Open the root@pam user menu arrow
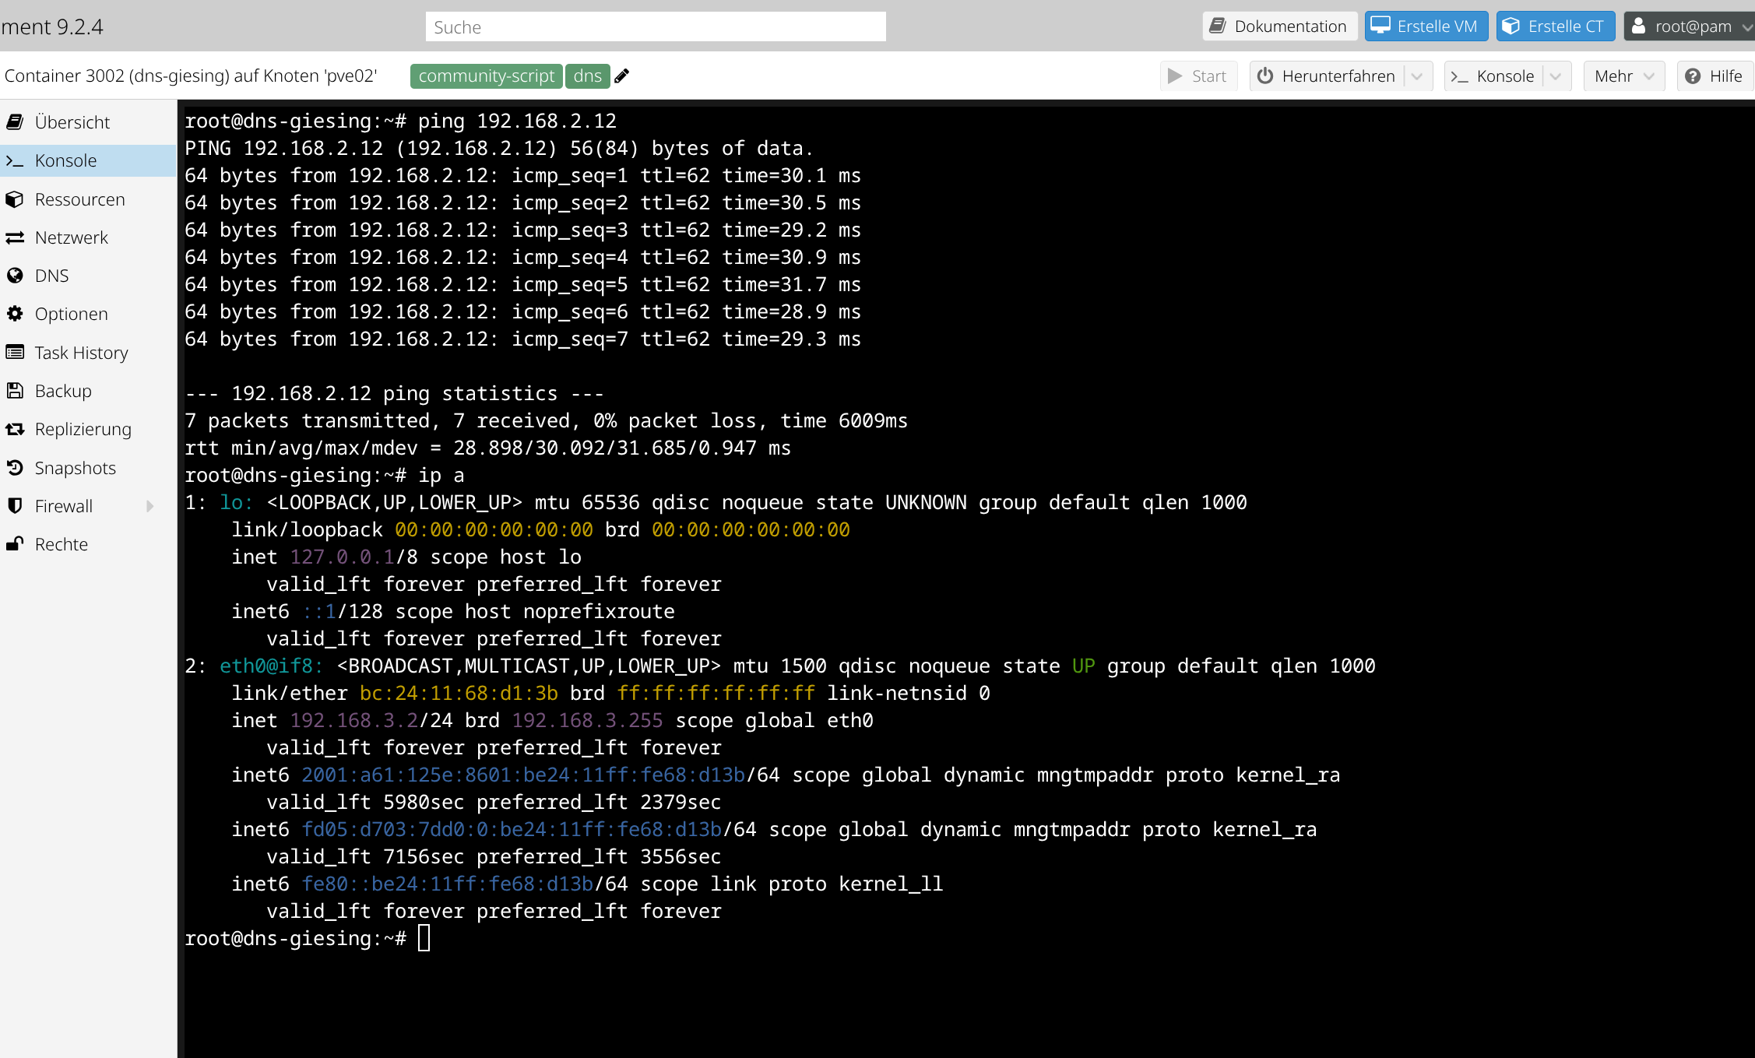Screen dimensions: 1755x1058 point(1747,26)
